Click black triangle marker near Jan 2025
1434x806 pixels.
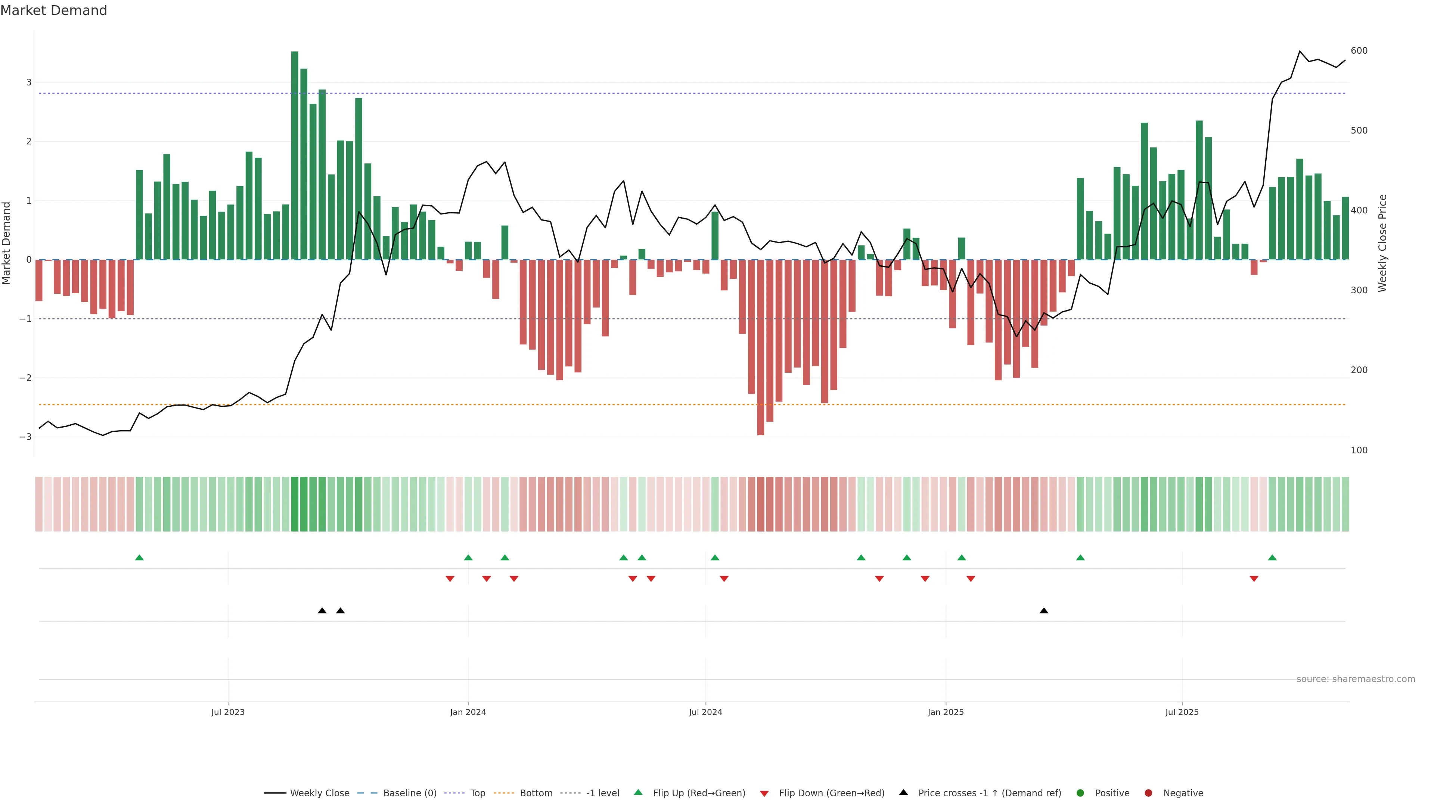pyautogui.click(x=1044, y=611)
